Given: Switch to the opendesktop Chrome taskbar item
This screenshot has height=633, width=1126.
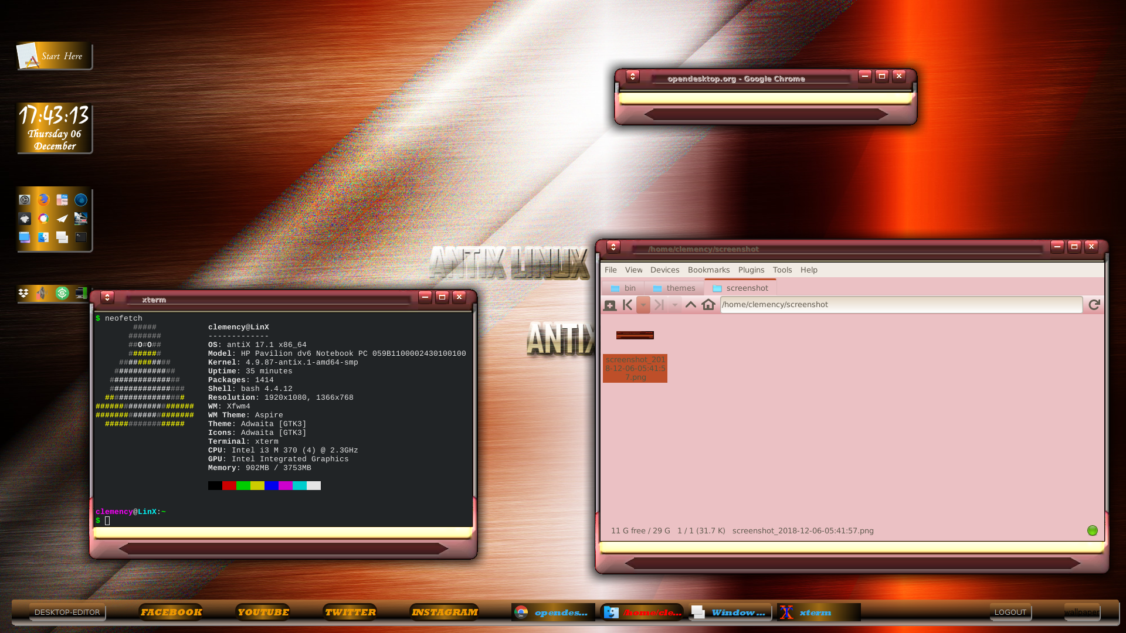Looking at the screenshot, I should click(553, 612).
